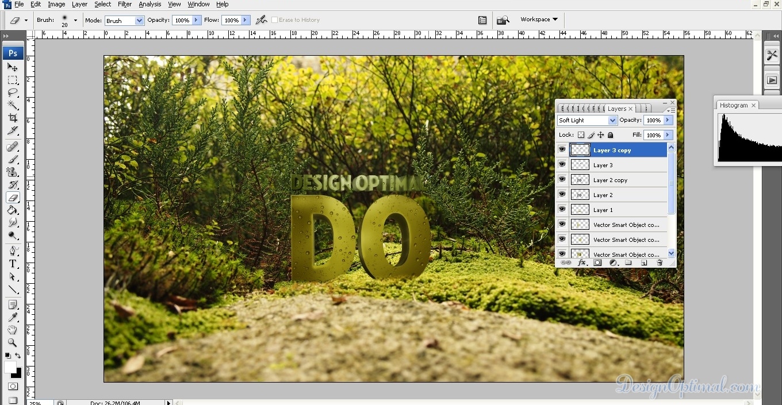The image size is (782, 405).
Task: Select the Line tool
Action: coord(13,289)
